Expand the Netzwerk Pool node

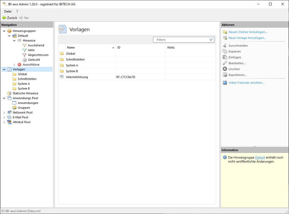point(4,113)
